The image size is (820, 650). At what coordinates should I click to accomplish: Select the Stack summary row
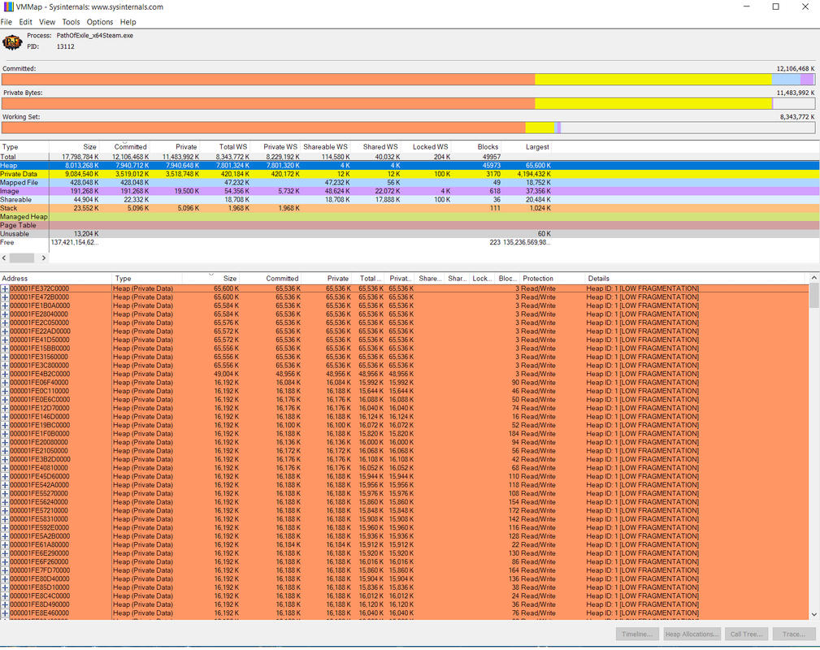[410, 208]
